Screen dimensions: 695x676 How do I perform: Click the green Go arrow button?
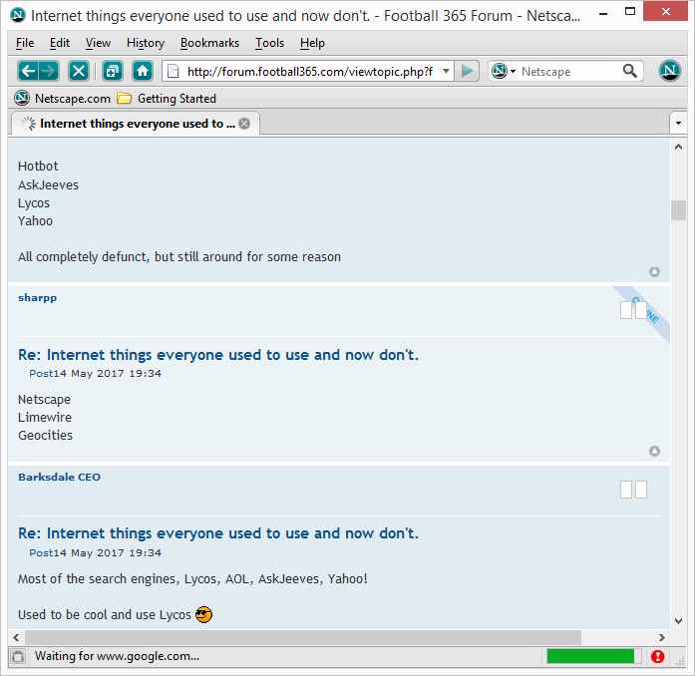[x=467, y=71]
